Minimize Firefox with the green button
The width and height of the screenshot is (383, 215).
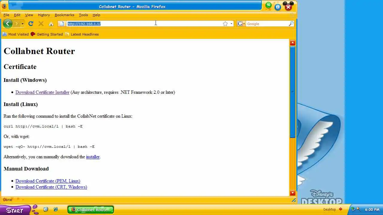268,5
